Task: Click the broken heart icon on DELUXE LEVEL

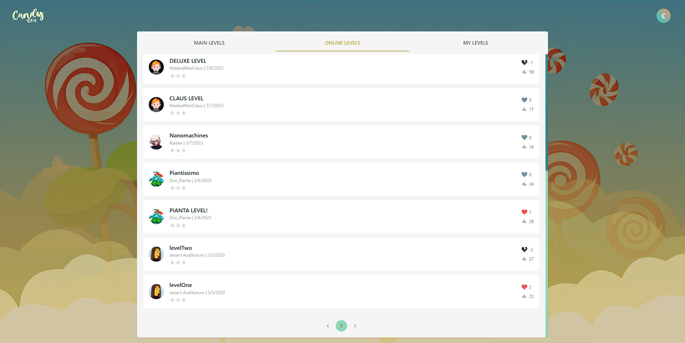Action: point(524,62)
